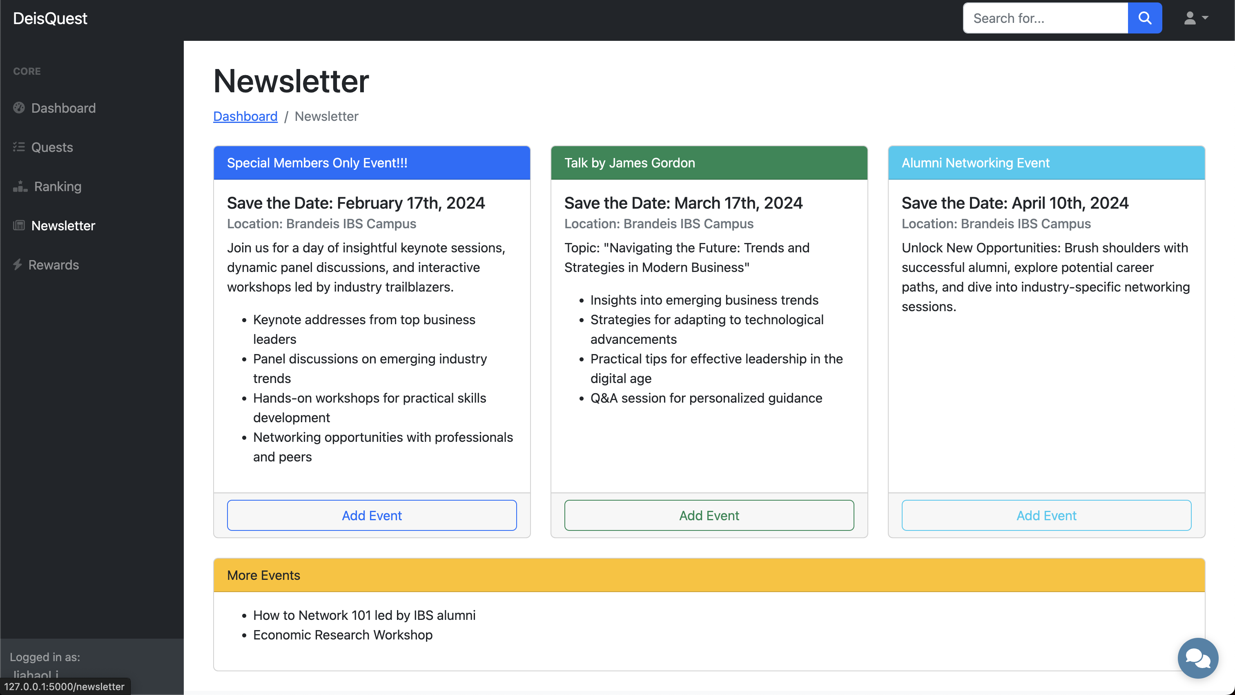Focus the Search for... input field

[x=1045, y=18]
